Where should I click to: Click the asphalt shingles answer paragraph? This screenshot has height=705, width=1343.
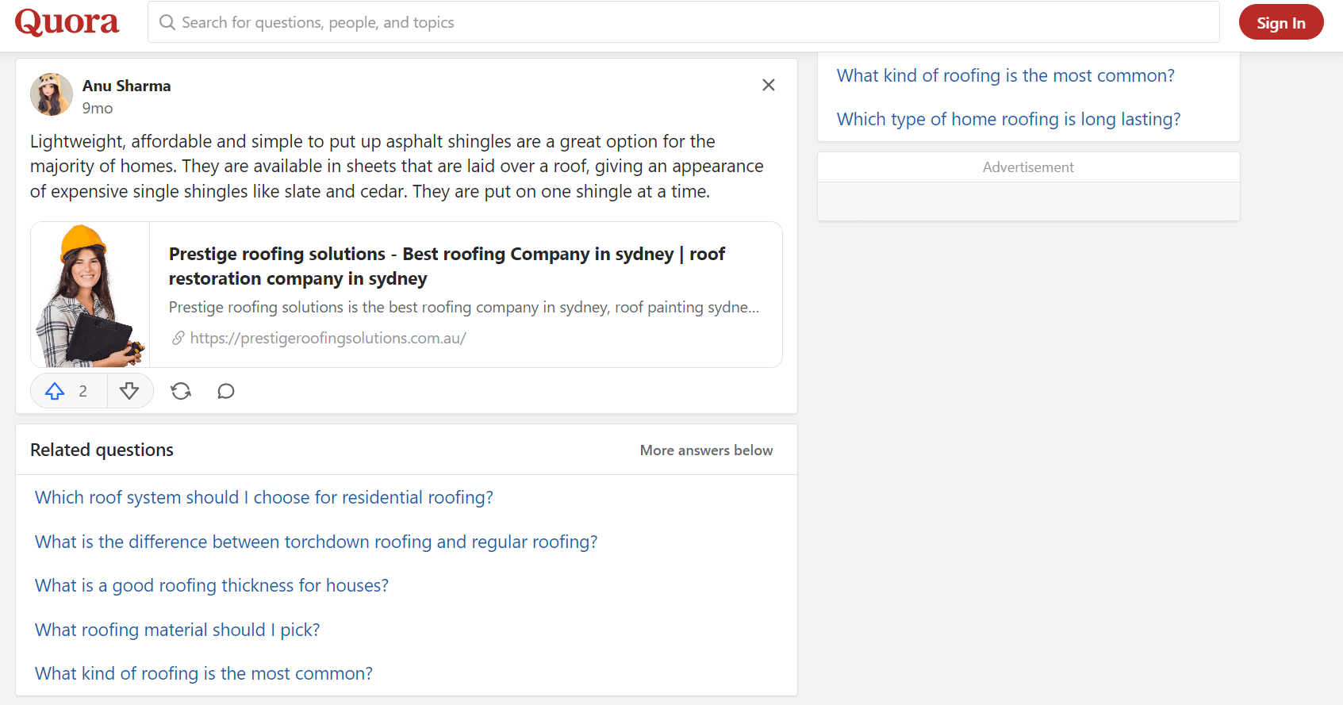(x=397, y=167)
